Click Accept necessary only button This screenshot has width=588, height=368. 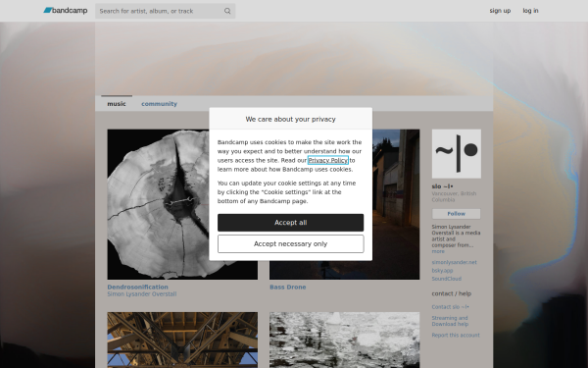(x=291, y=244)
